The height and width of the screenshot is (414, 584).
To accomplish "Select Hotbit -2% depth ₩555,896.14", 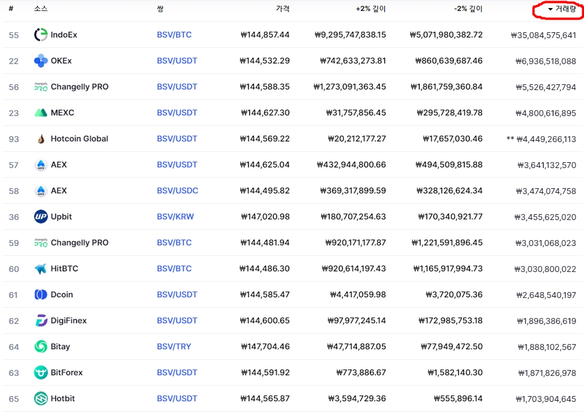I will click(458, 398).
